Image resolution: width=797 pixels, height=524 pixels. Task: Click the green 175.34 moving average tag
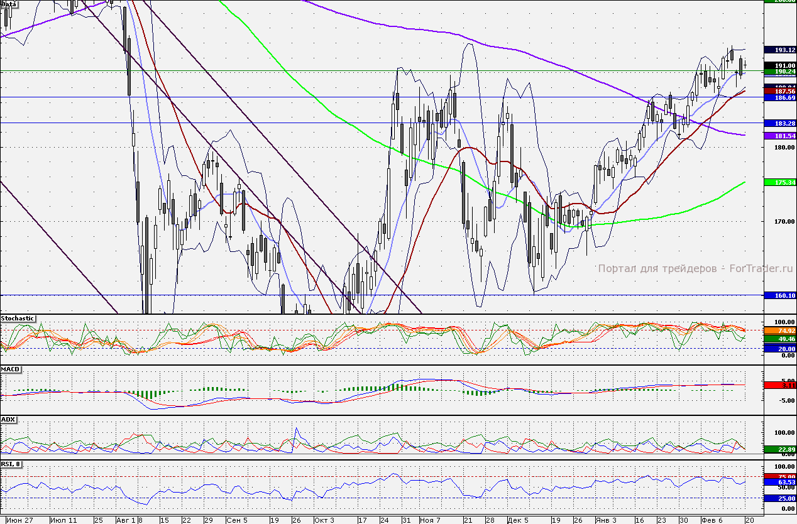tap(779, 182)
